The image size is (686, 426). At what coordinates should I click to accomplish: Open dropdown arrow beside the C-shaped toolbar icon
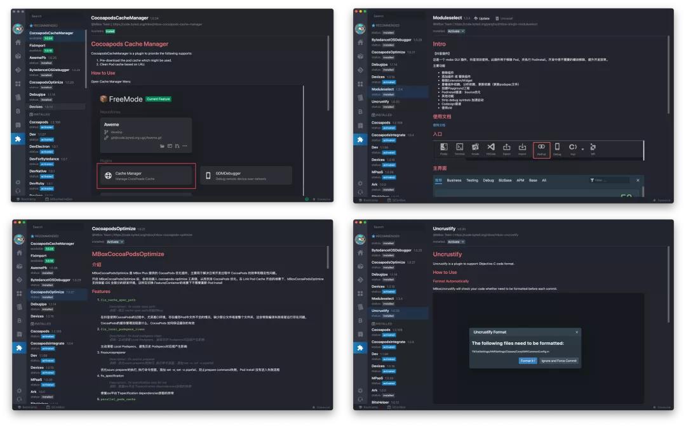point(582,149)
